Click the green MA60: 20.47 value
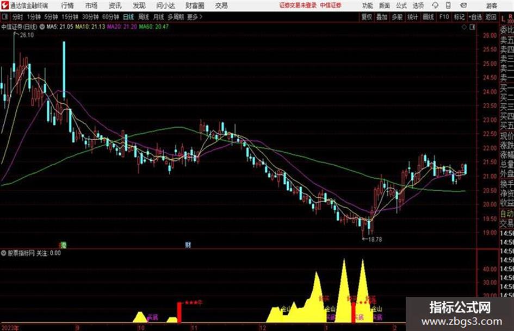The width and height of the screenshot is (514, 331). [x=154, y=27]
